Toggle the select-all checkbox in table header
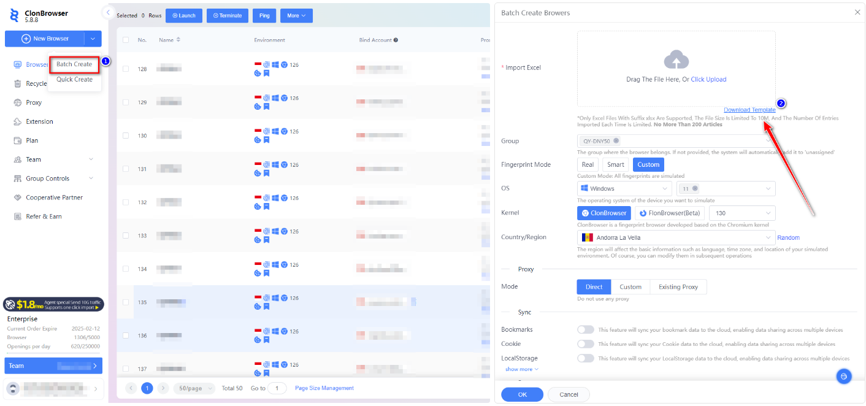Viewport: 866px width, 406px height. 126,40
